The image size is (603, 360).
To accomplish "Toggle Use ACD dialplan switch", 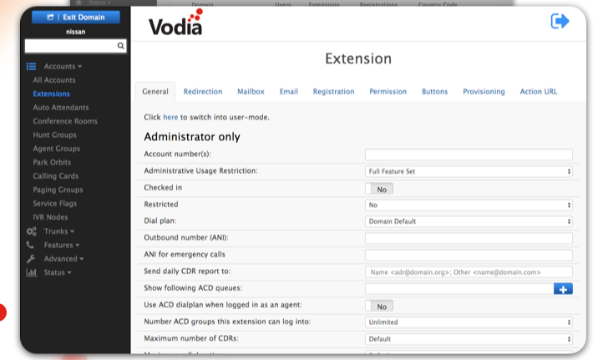I will point(379,307).
